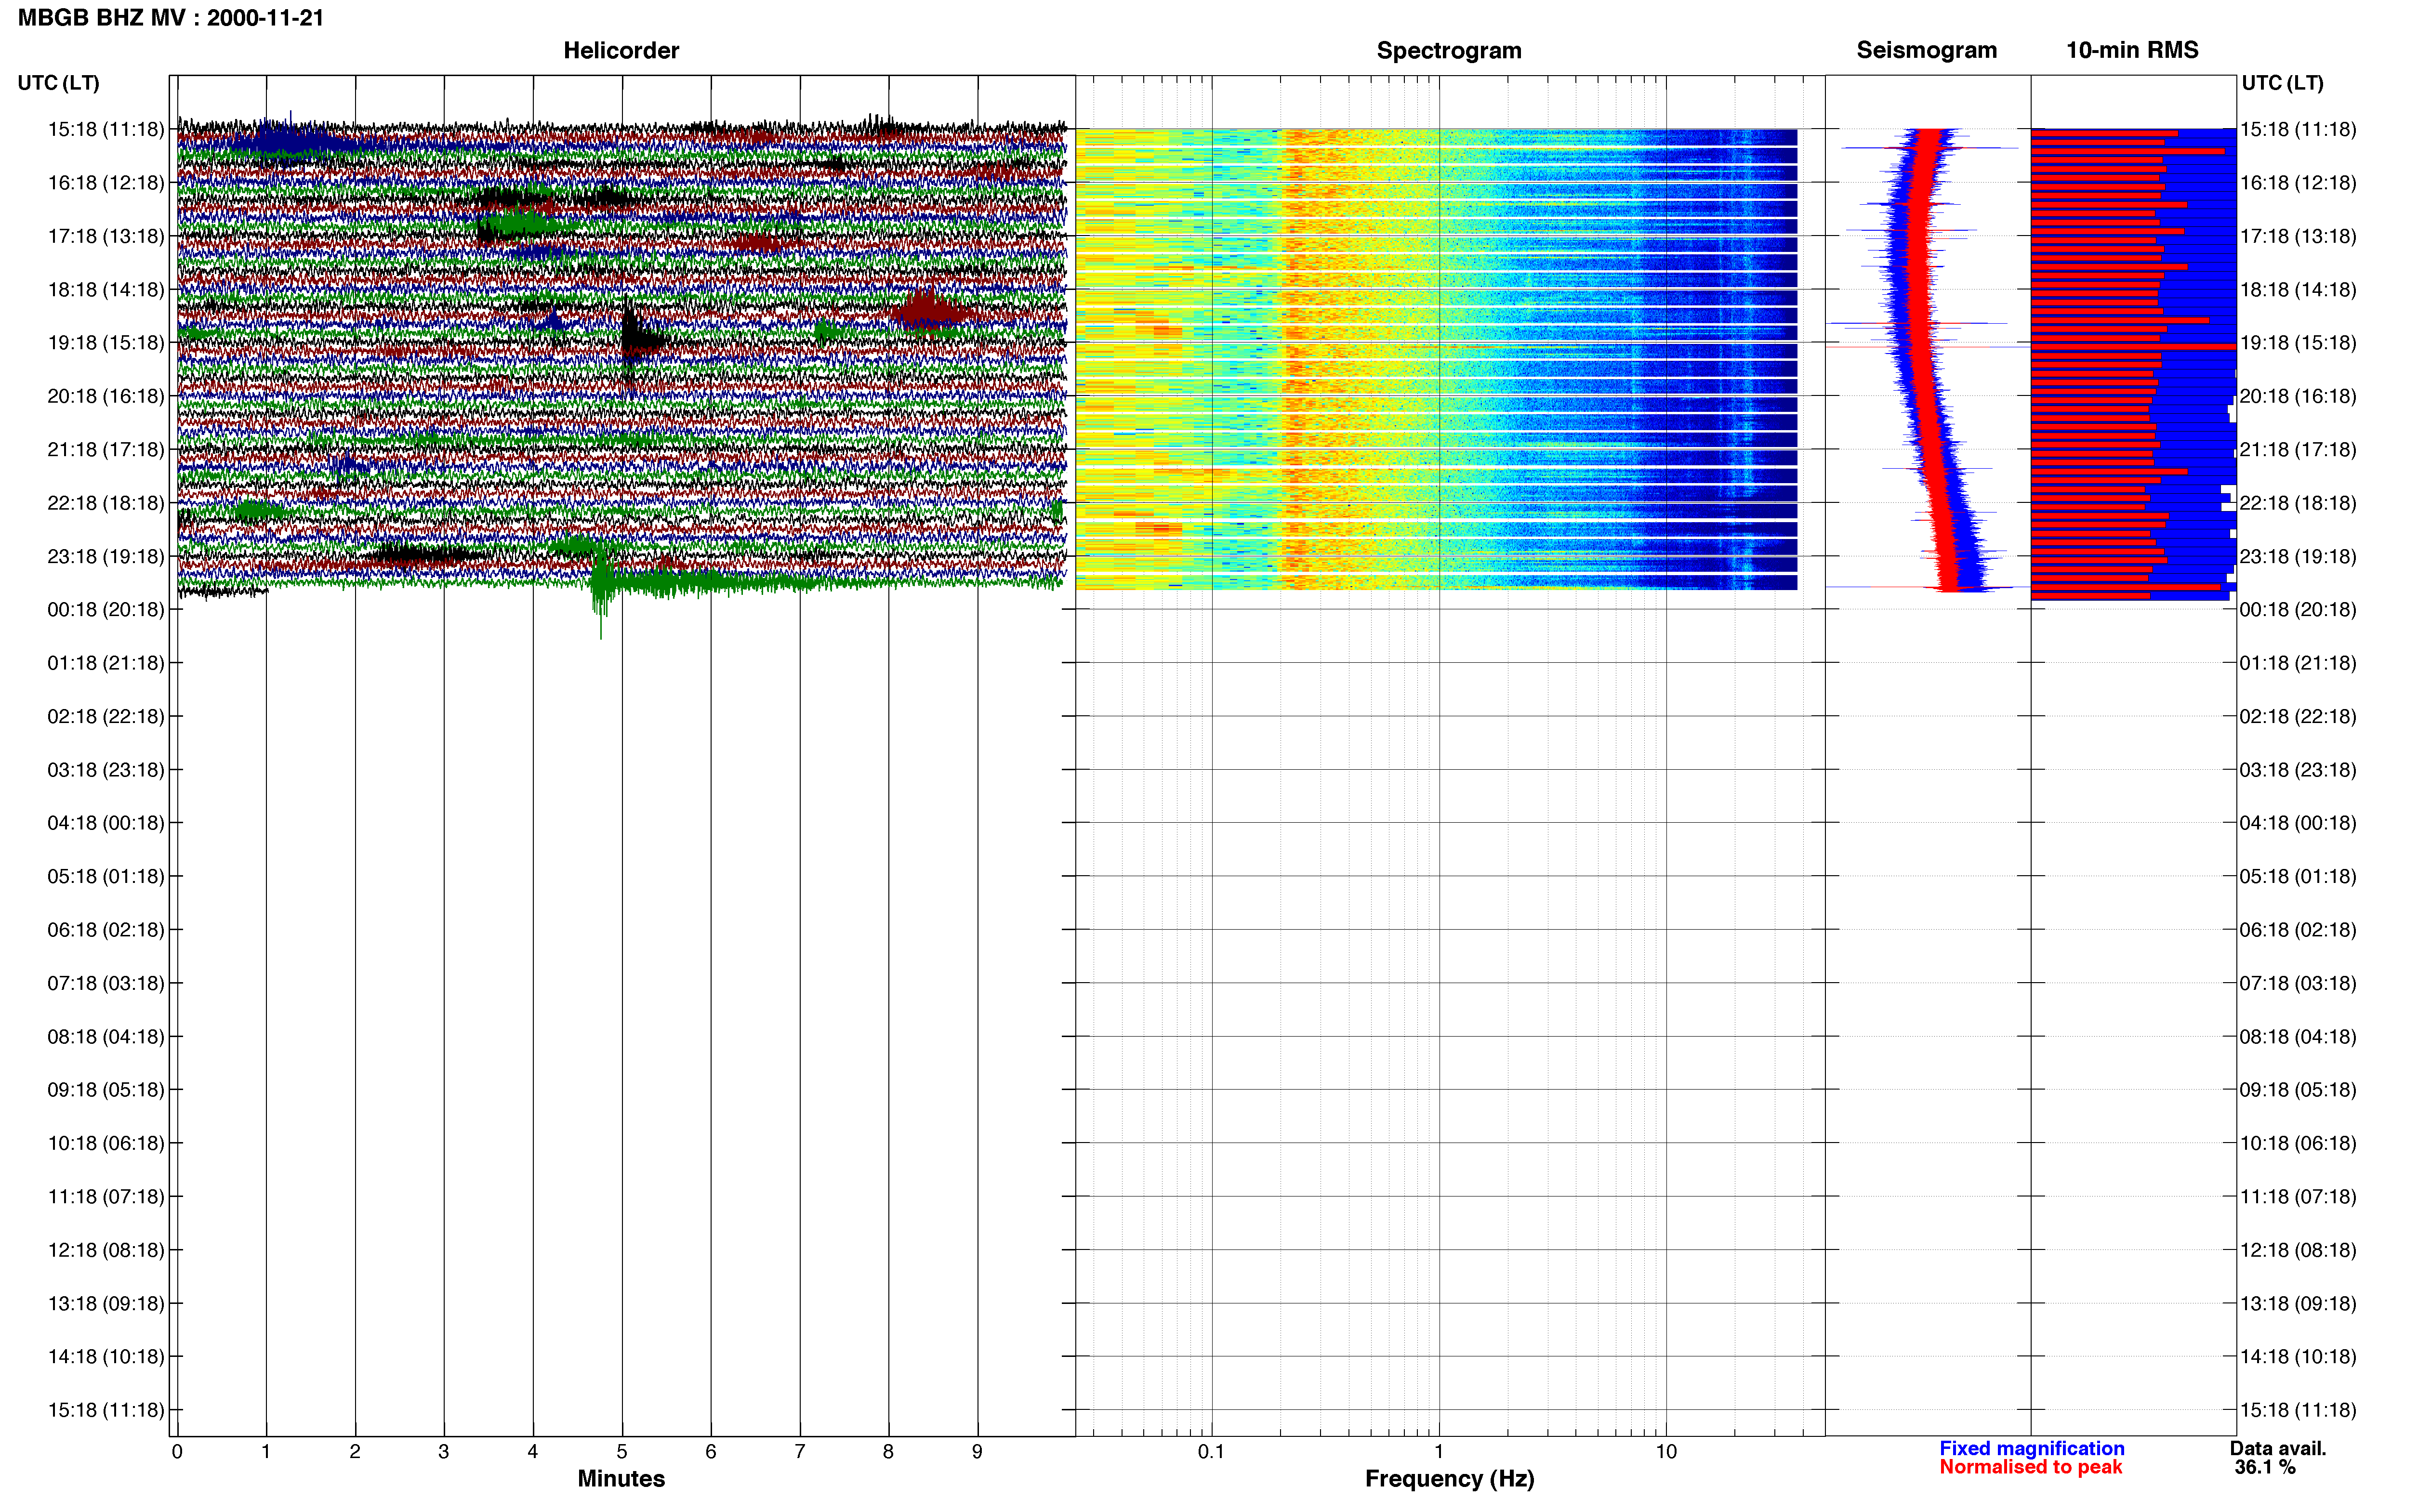Screen dimensions: 2418x1512
Task: Click the left 23:18 (19:18) time label
Action: [106, 556]
